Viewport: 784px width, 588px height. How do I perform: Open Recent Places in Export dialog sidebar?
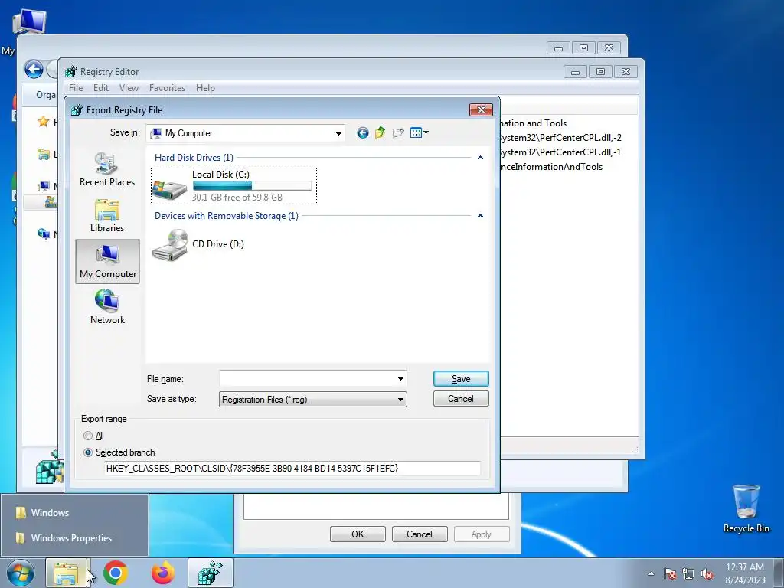tap(107, 169)
